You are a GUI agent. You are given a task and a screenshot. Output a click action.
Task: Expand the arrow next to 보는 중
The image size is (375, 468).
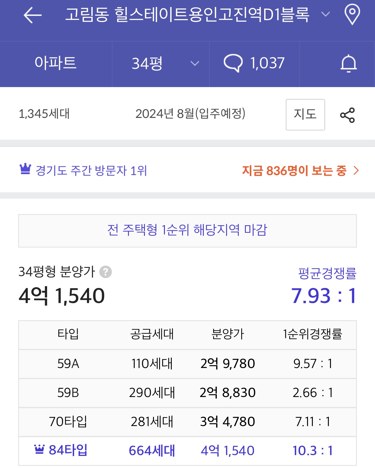(x=356, y=171)
